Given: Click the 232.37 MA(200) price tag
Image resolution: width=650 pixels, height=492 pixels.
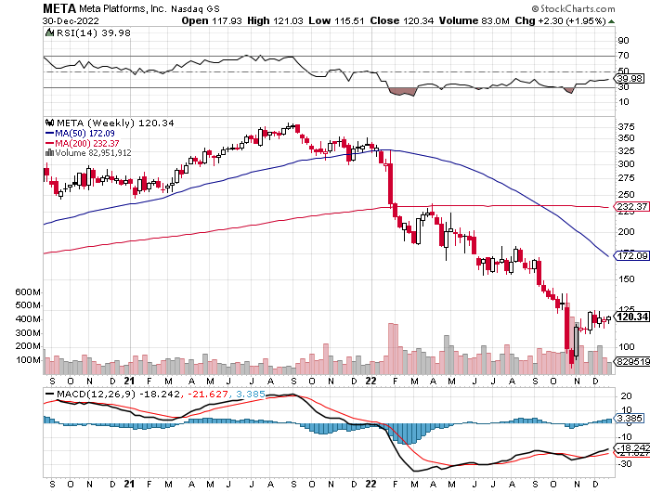Looking at the screenshot, I should pyautogui.click(x=631, y=207).
